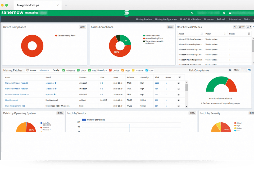Toggle the Mac family filter checkbox
Image resolution: width=254 pixels, height=187 pixels.
point(89,70)
